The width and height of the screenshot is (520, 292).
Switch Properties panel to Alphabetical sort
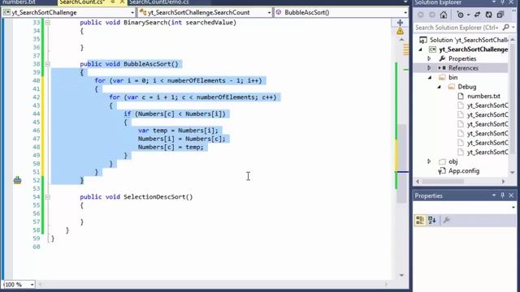click(431, 220)
